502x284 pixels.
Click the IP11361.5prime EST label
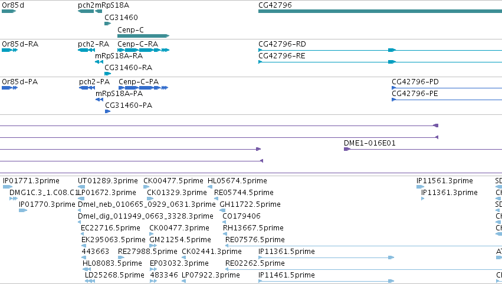coord(287,252)
